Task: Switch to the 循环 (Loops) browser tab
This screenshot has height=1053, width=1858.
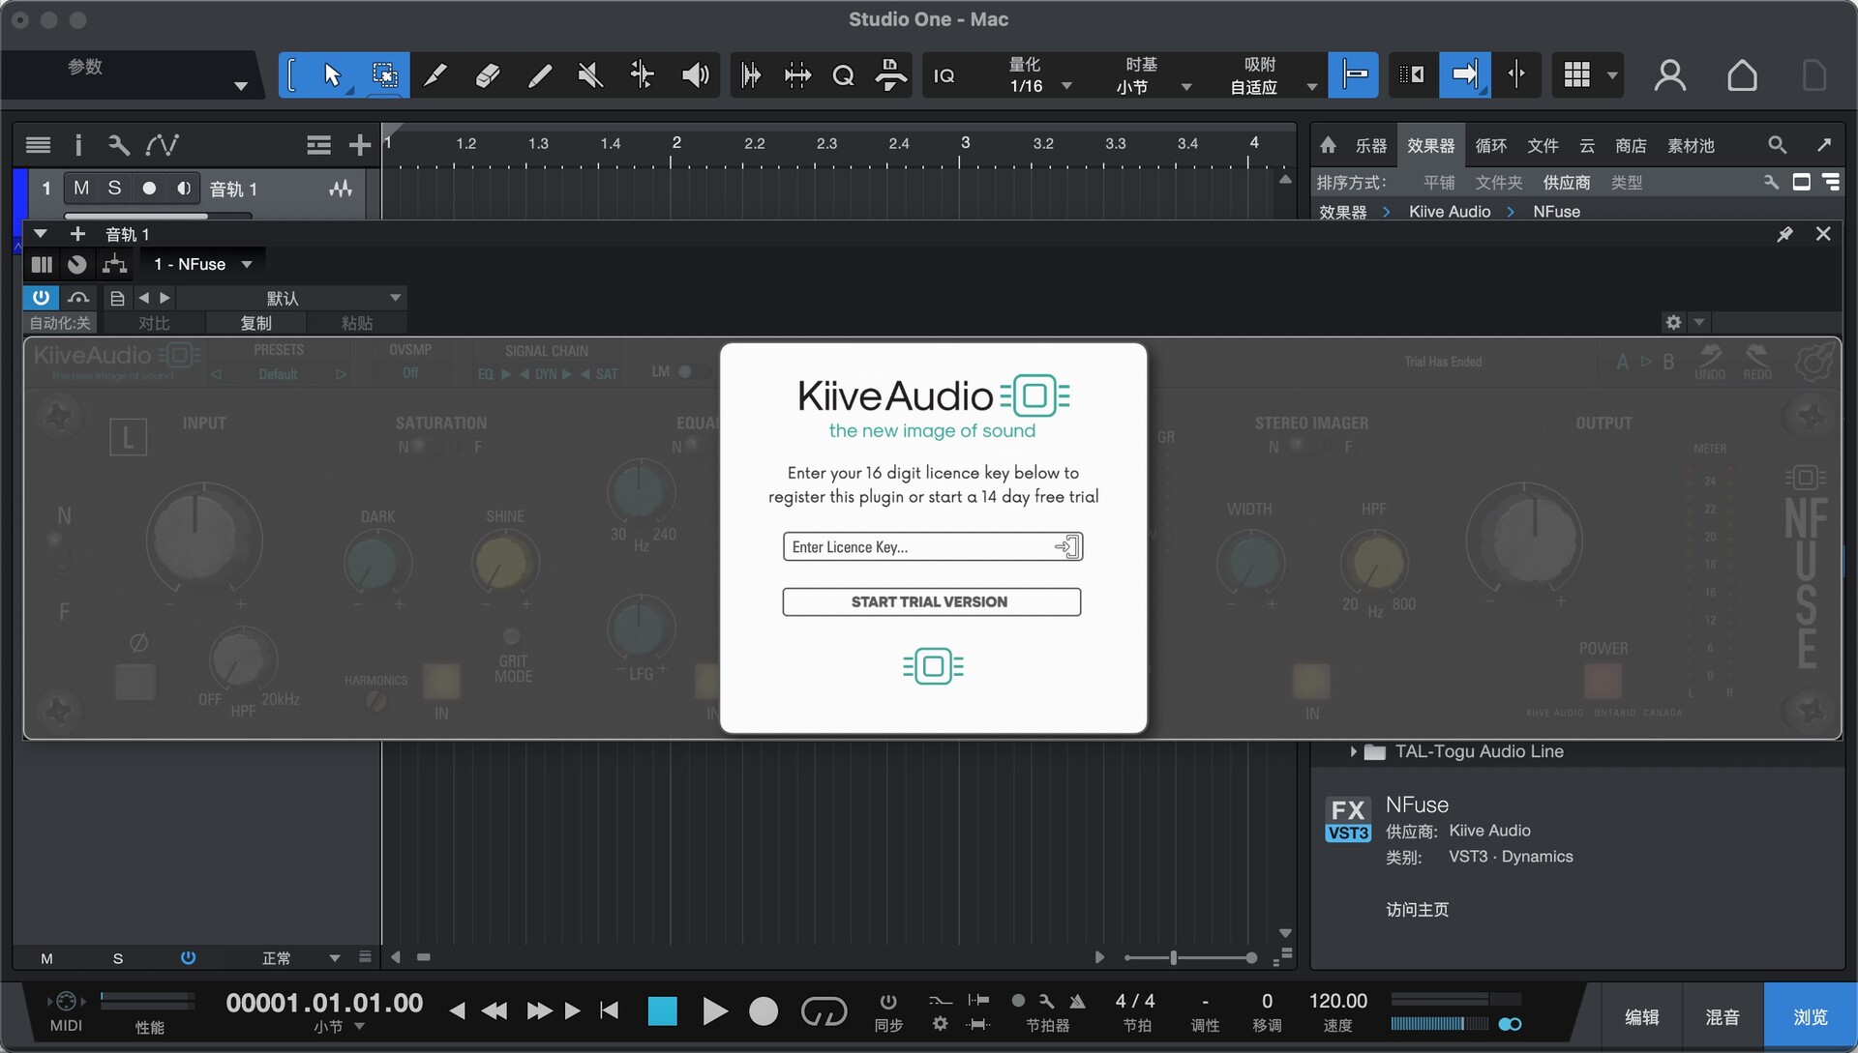Action: (x=1490, y=145)
